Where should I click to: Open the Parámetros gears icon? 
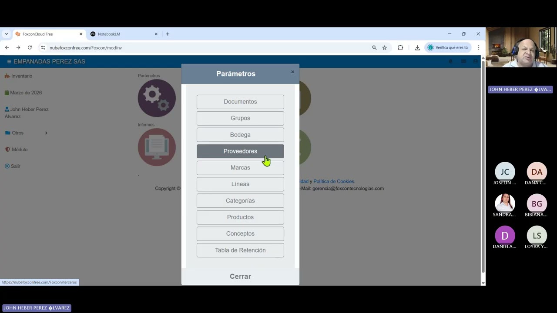click(x=157, y=98)
